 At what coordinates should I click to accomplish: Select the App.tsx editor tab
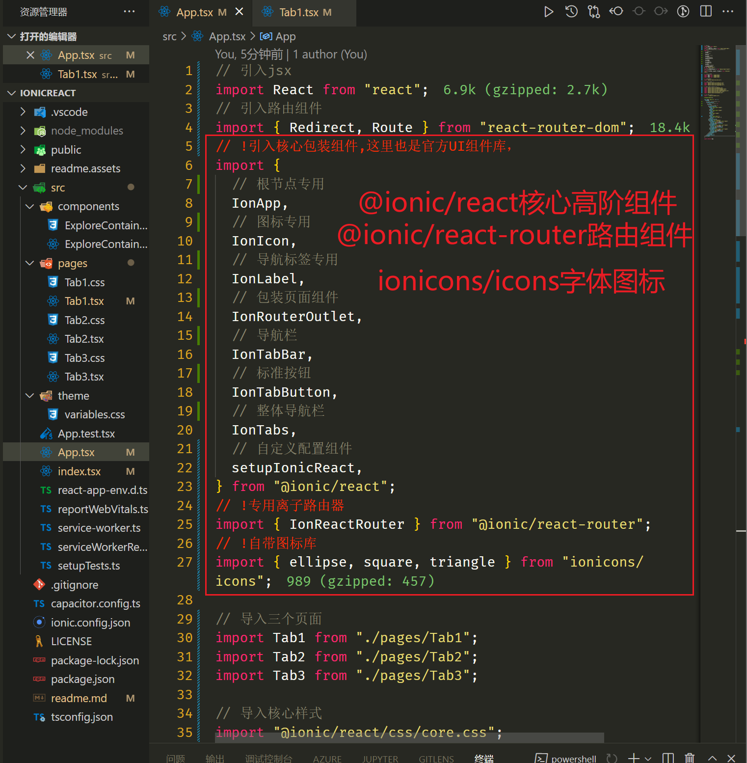pyautogui.click(x=200, y=12)
